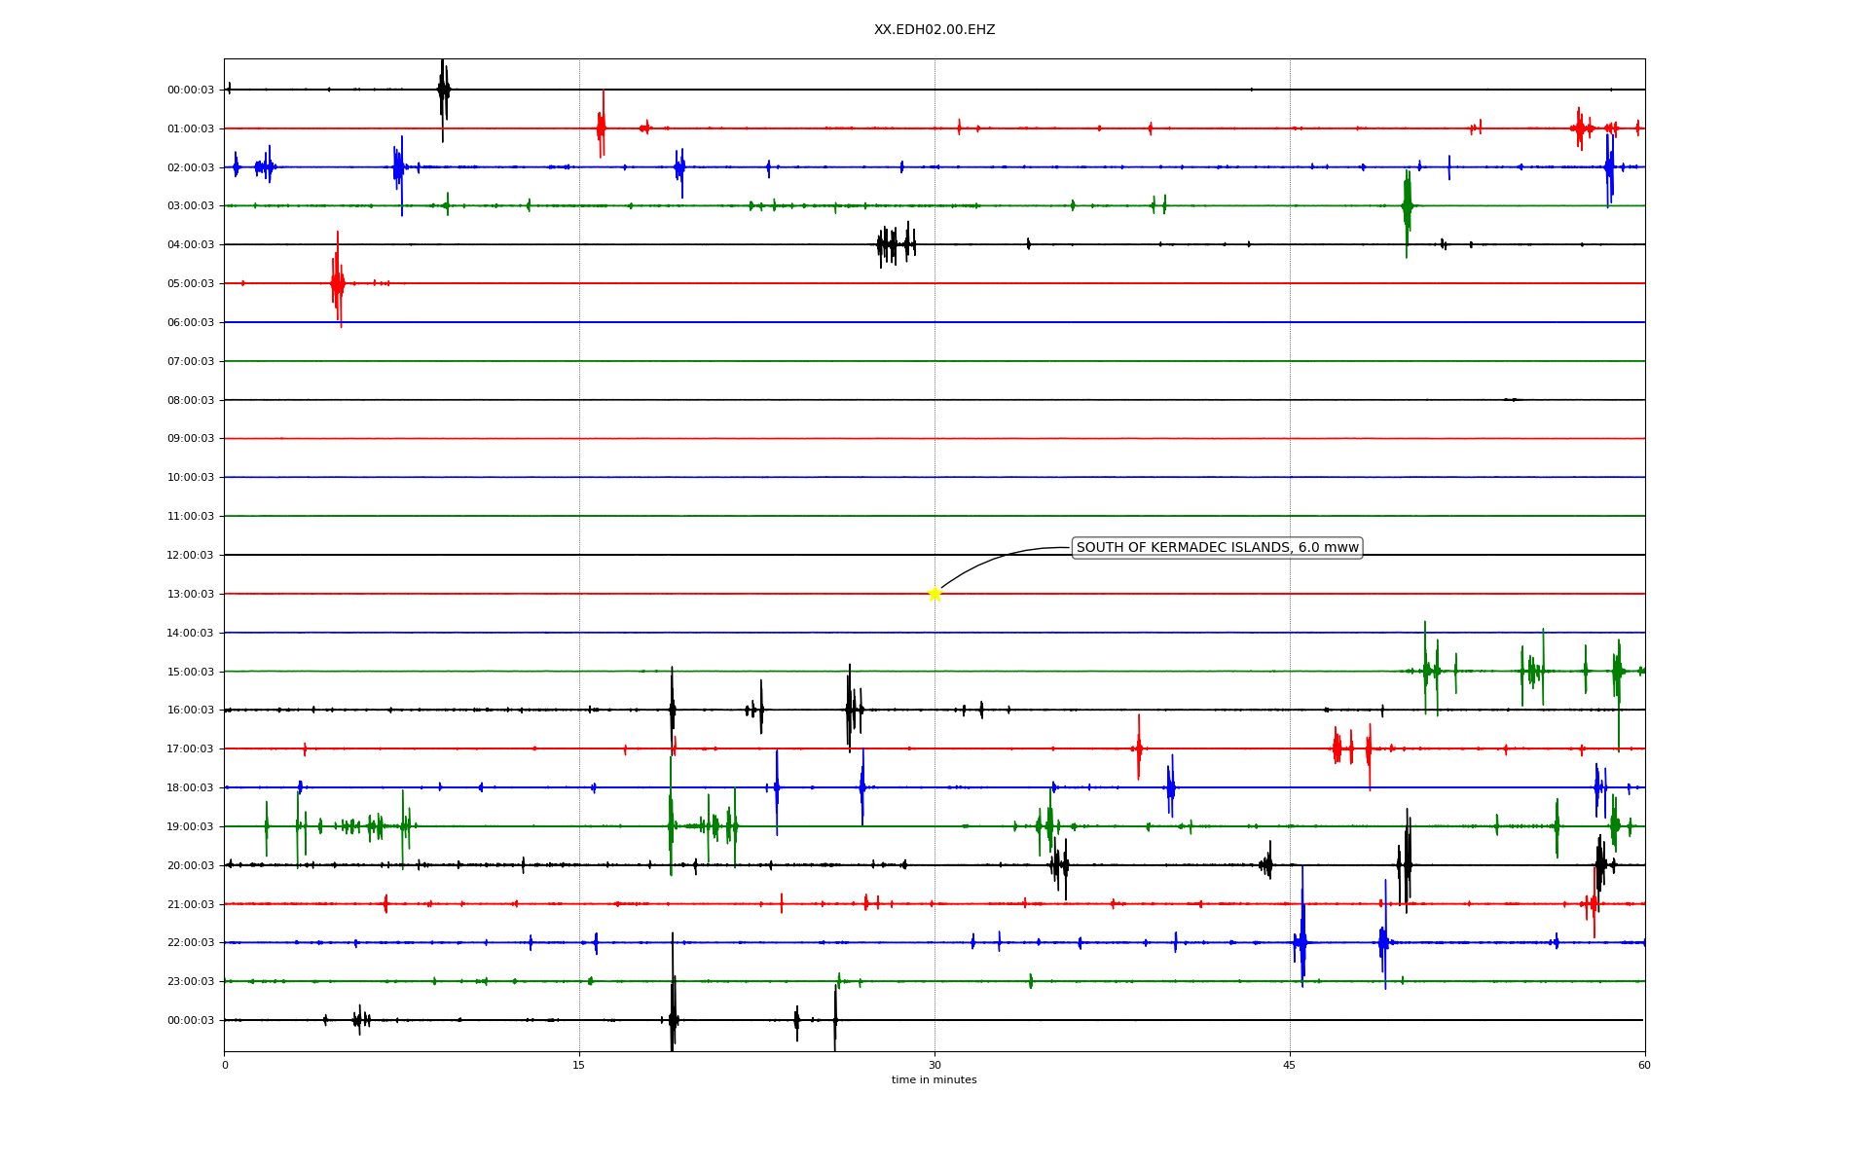Click the South of Kermadec Islands annotation
This screenshot has width=1869, height=1168.
[x=1217, y=548]
